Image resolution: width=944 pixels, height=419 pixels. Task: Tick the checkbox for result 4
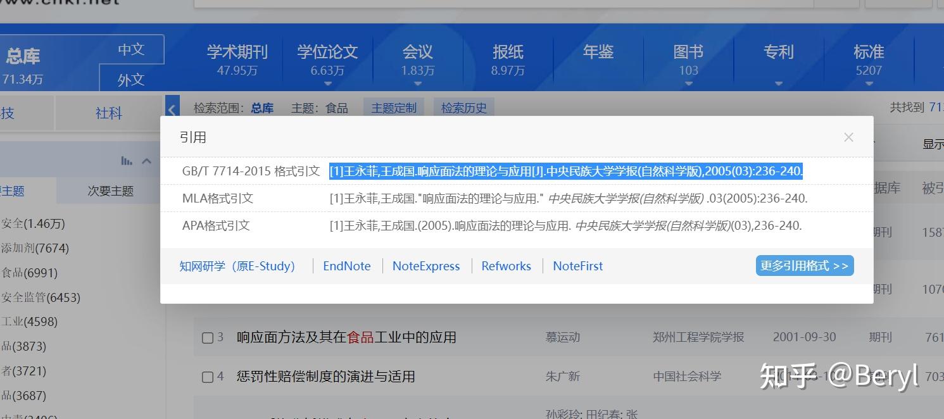pos(207,377)
